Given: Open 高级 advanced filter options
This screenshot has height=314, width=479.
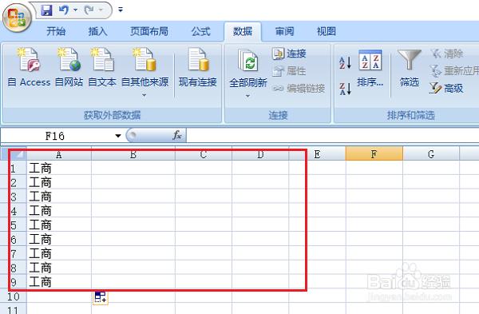Looking at the screenshot, I should 446,89.
